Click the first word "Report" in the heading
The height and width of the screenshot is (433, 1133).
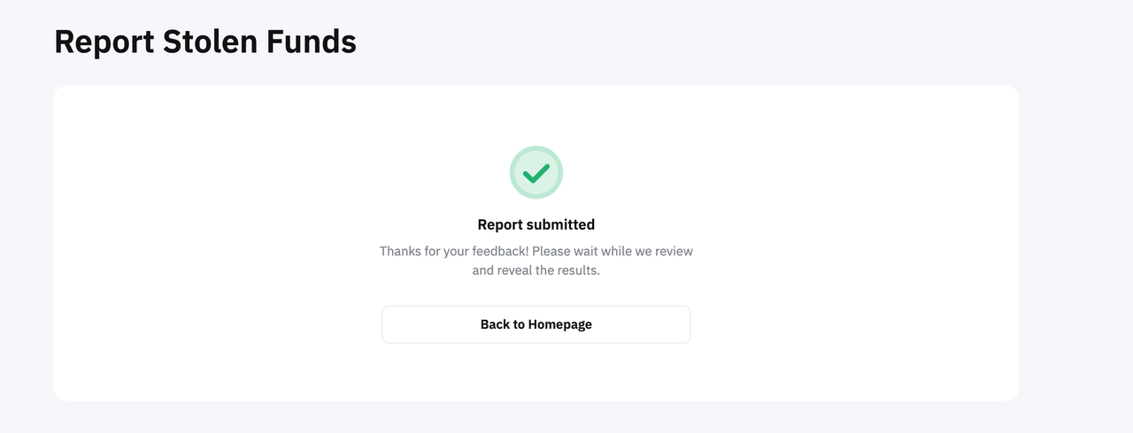click(x=104, y=42)
